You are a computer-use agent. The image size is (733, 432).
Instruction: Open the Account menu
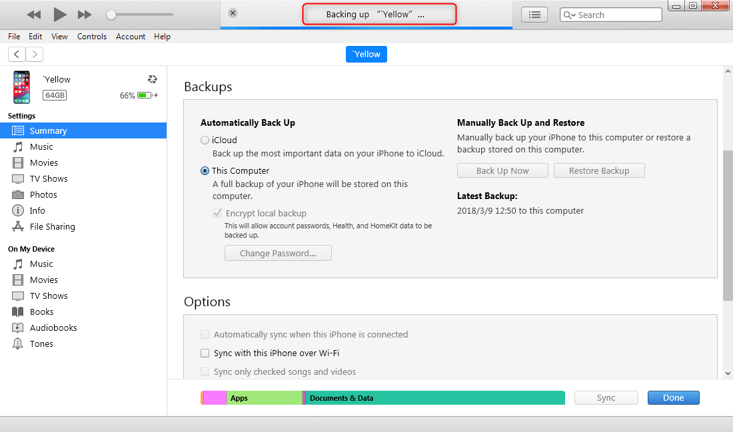[x=131, y=37]
